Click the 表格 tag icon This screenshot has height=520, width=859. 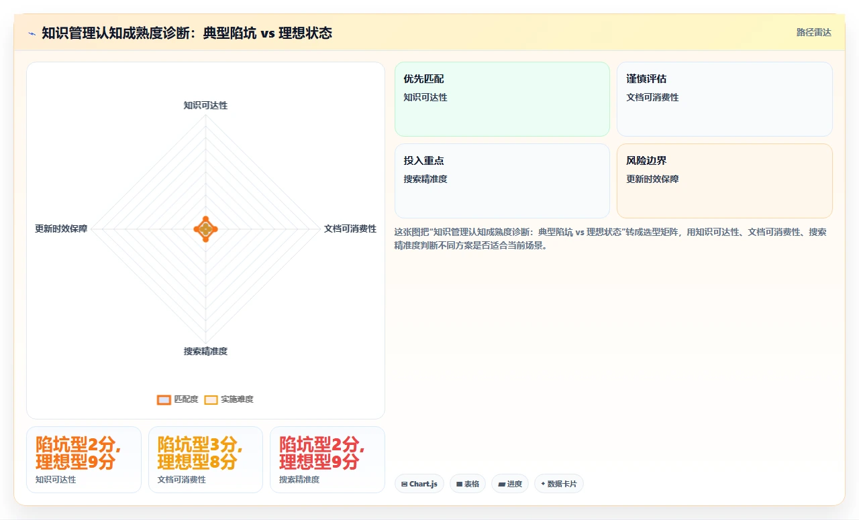point(460,484)
